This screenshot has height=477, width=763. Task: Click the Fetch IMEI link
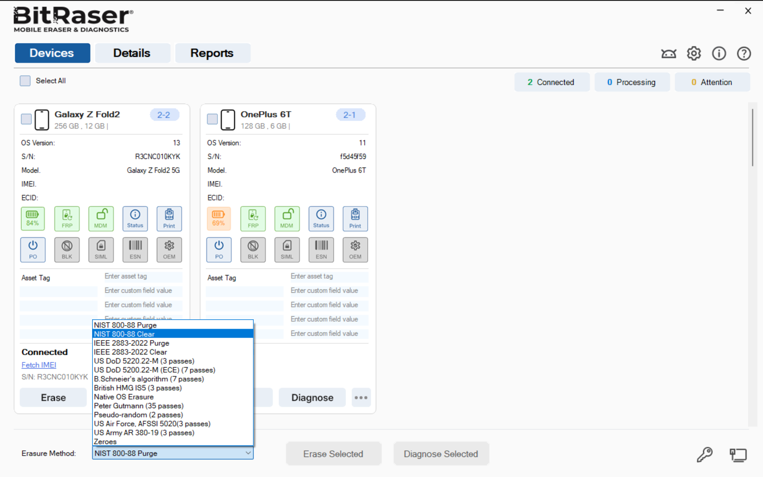pyautogui.click(x=39, y=365)
